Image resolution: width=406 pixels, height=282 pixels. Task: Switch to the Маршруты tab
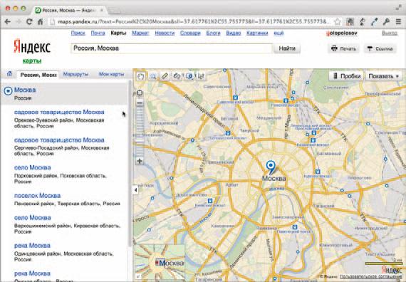point(76,74)
